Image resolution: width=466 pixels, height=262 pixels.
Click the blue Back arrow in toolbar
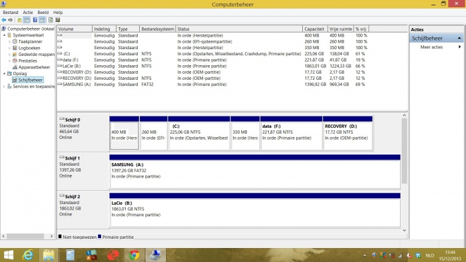coord(4,20)
